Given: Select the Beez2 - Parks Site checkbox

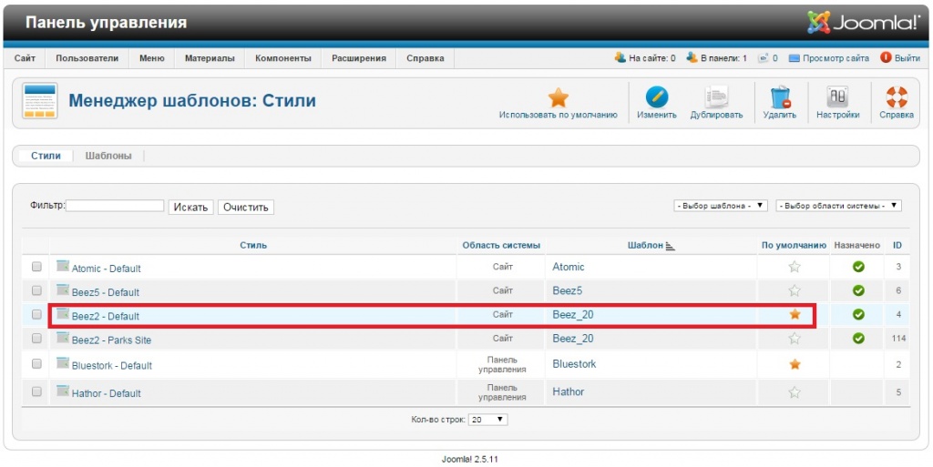Looking at the screenshot, I should [x=36, y=339].
